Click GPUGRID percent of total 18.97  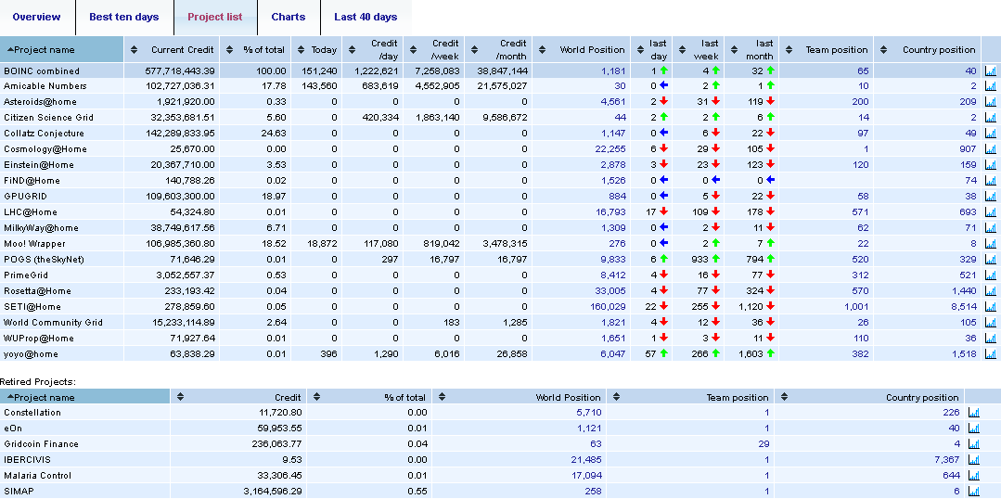tap(274, 197)
